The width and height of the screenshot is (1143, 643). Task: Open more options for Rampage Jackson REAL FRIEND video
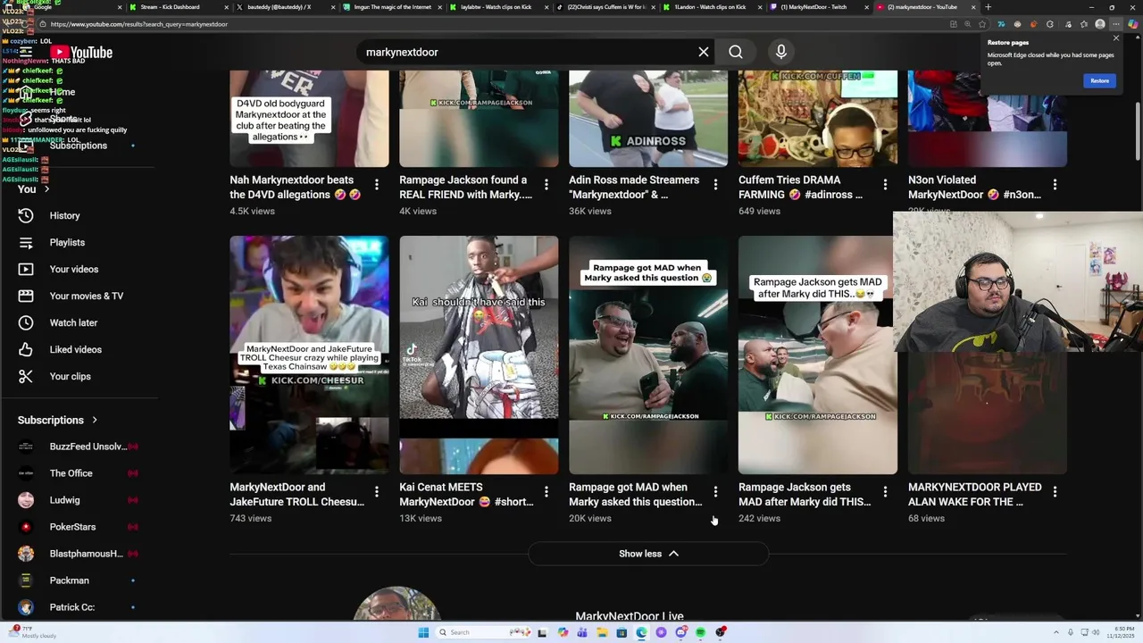point(546,184)
